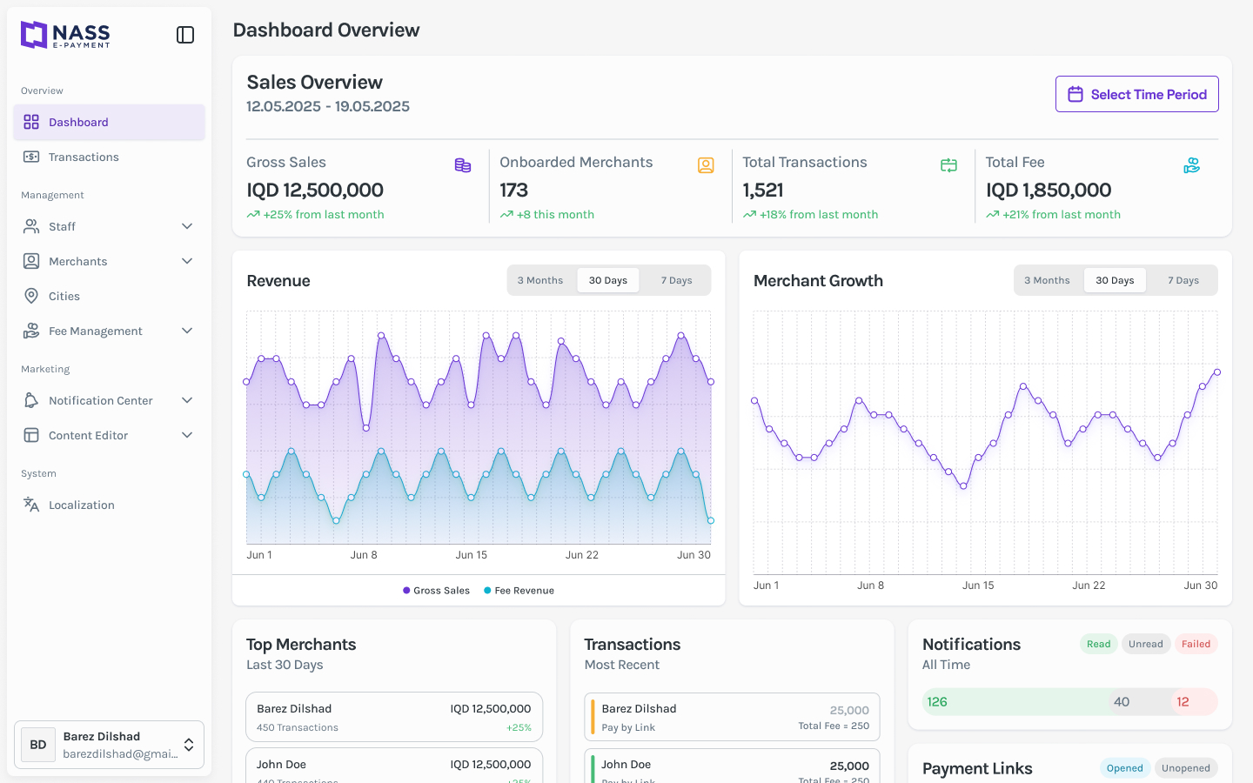
Task: Click the Merchants profile icon
Action: [31, 261]
